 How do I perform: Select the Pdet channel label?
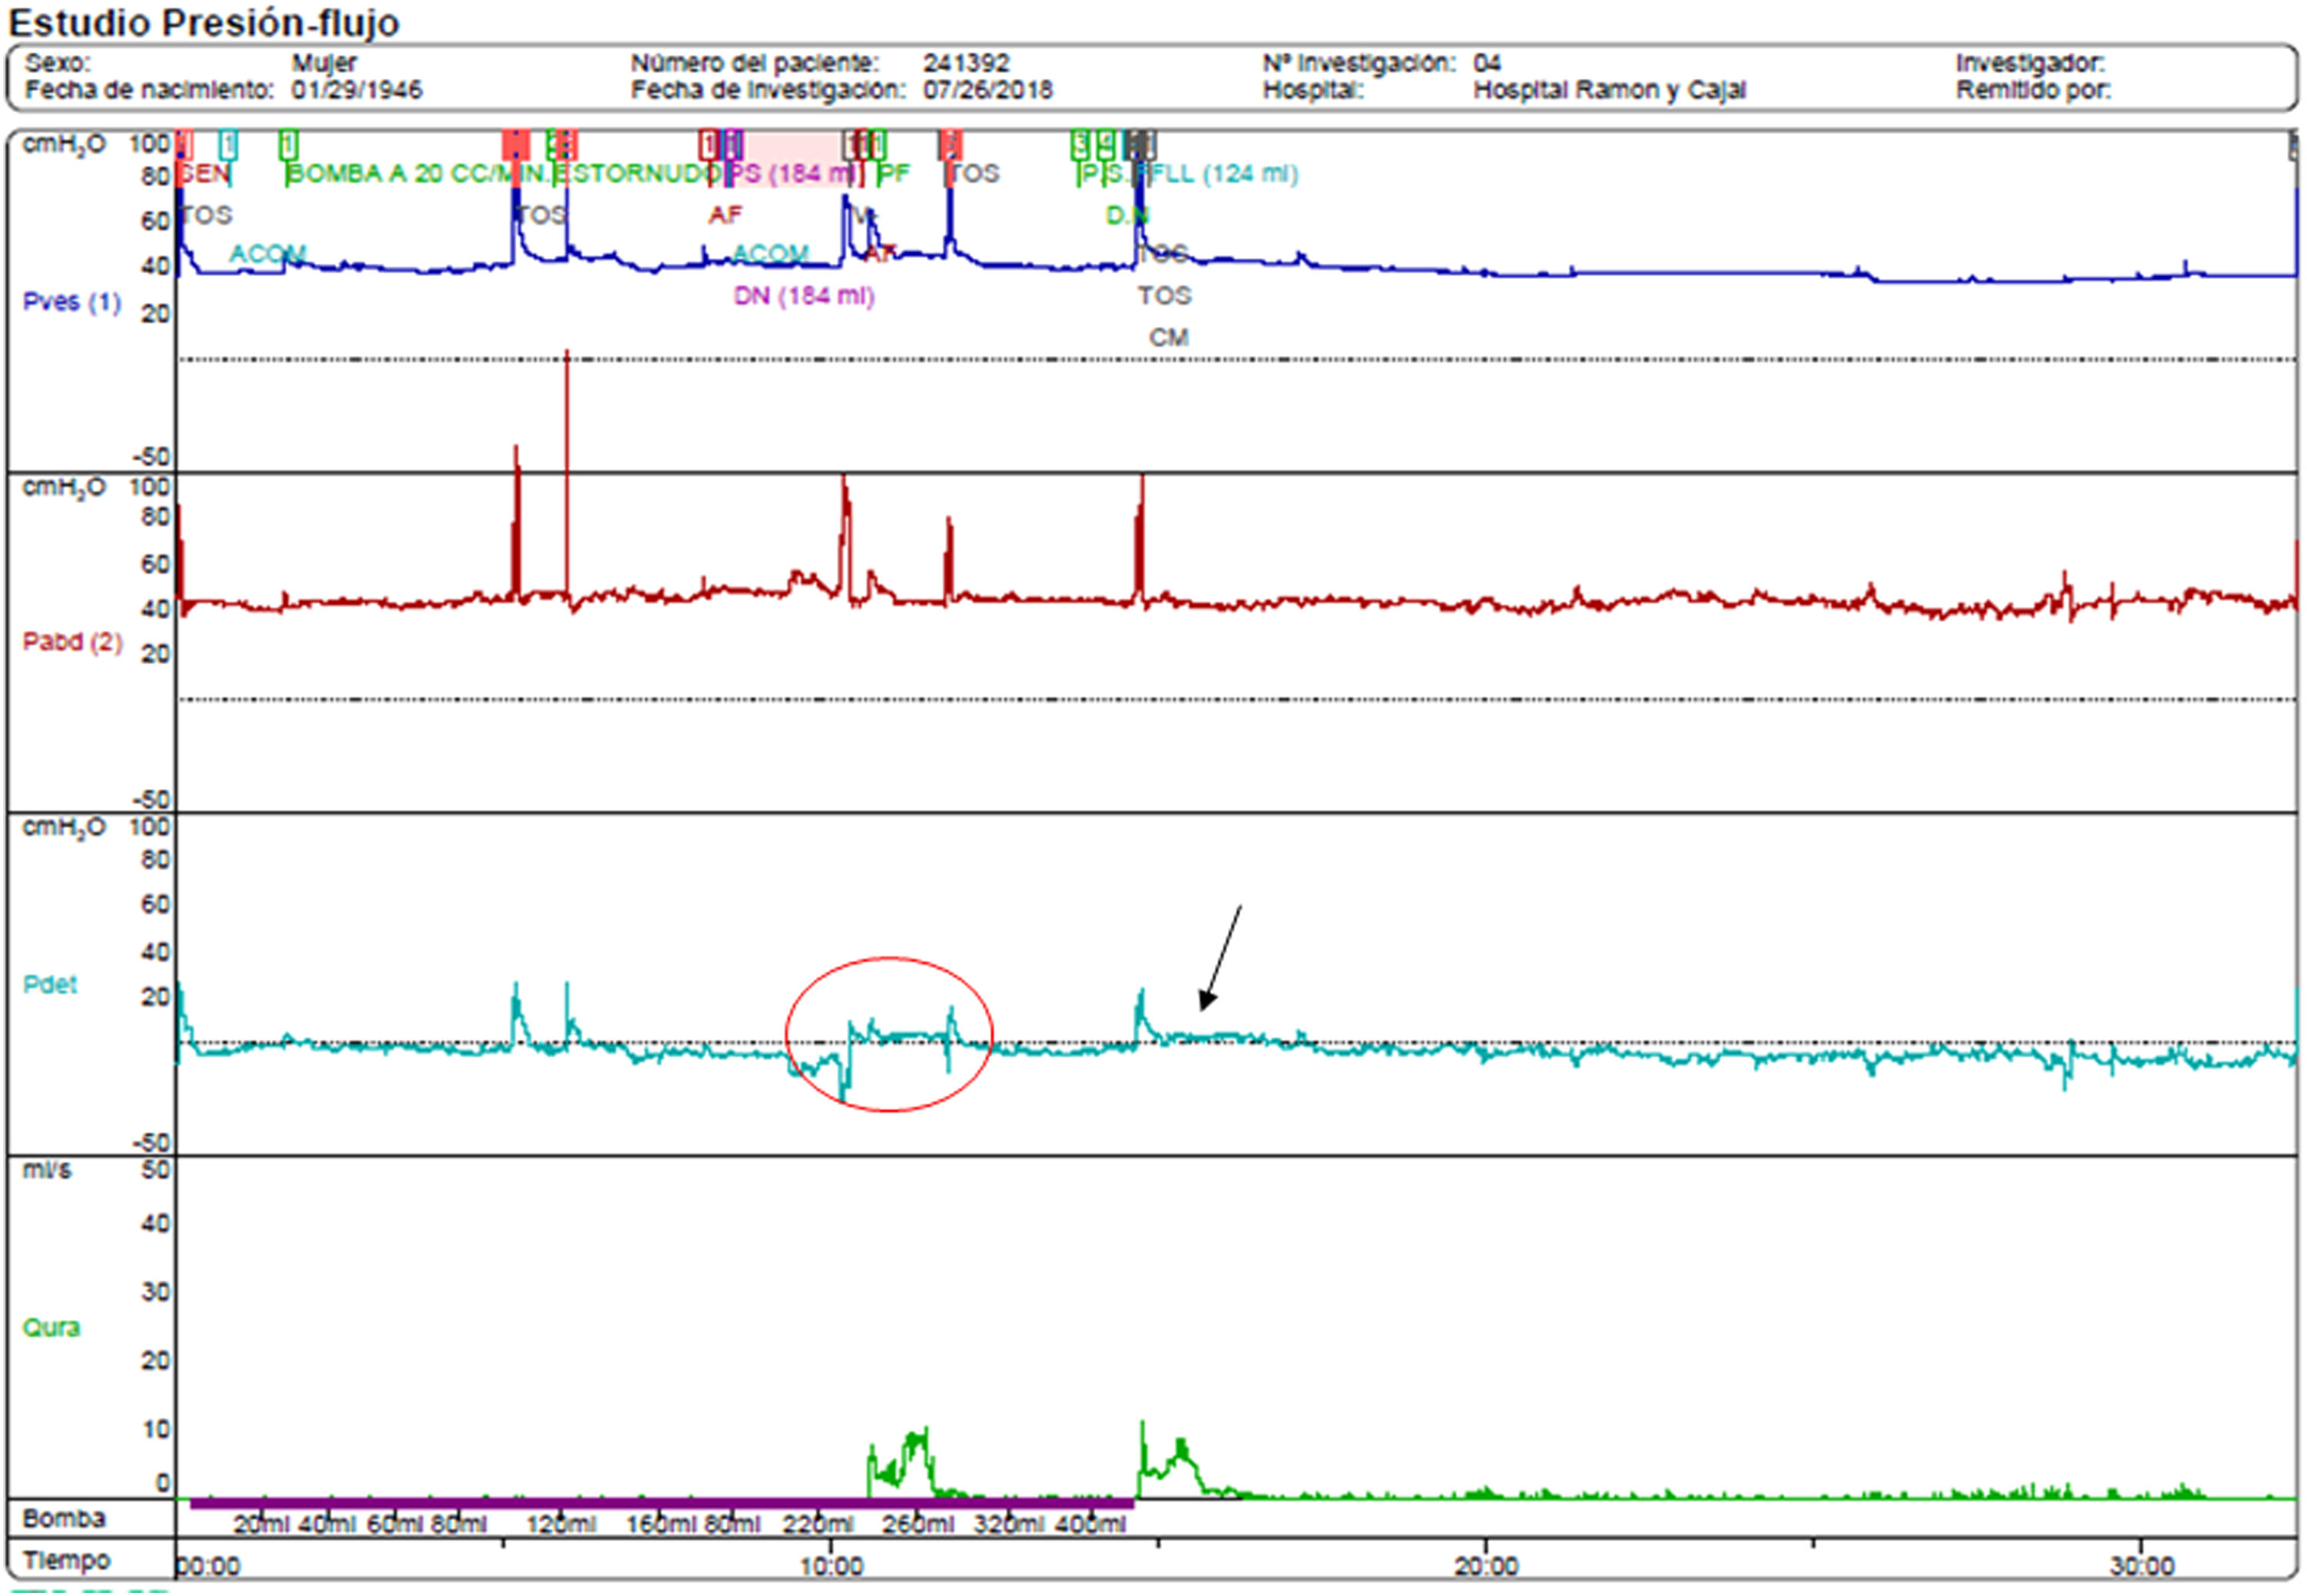[x=49, y=985]
